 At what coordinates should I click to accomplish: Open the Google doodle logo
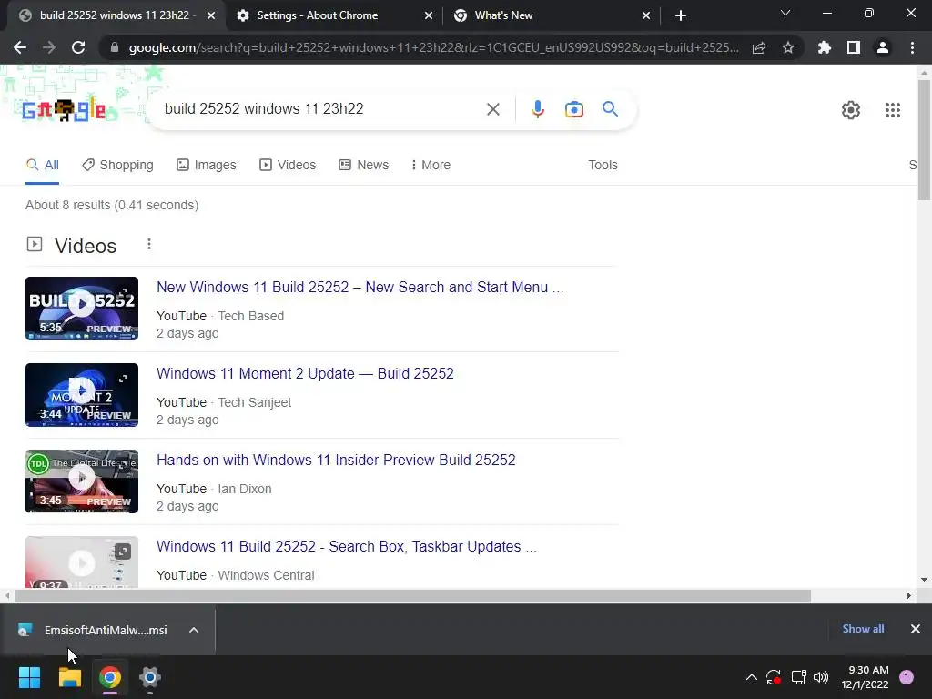point(64,110)
